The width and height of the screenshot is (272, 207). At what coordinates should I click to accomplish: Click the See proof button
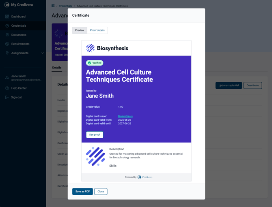tap(95, 134)
